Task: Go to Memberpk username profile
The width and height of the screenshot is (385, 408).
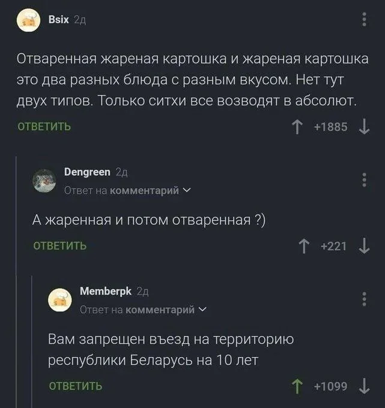Action: click(x=106, y=291)
